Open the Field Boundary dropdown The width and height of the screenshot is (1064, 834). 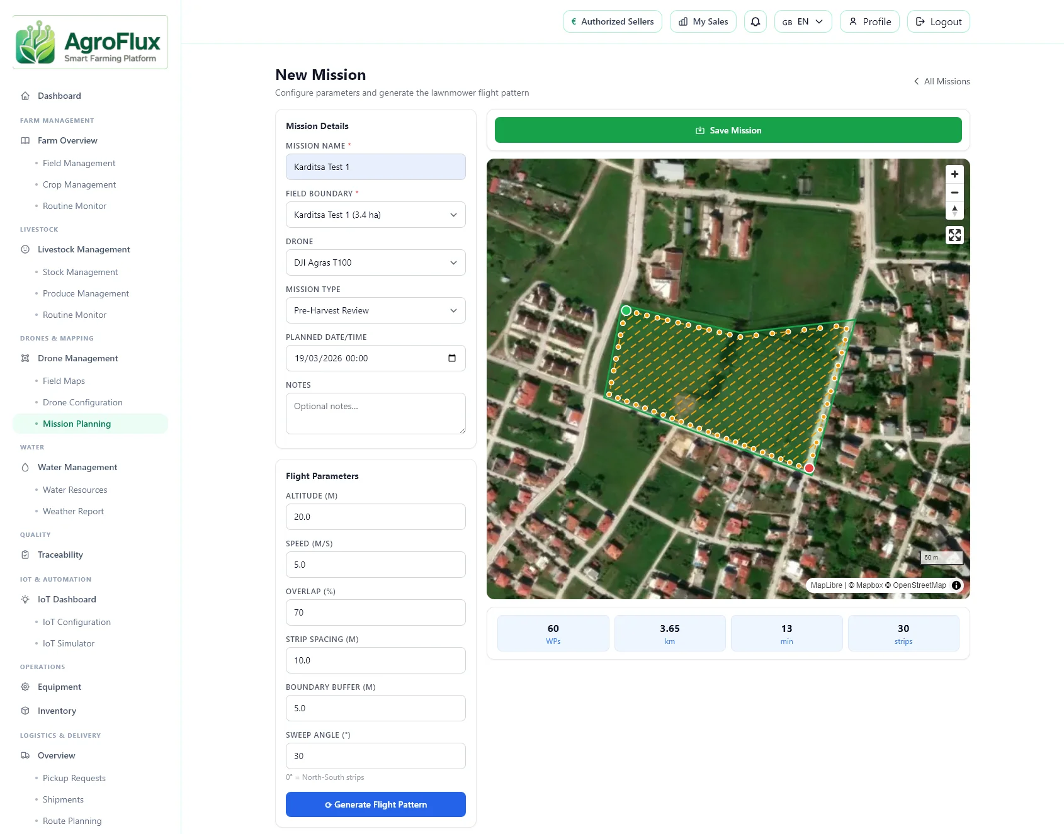click(376, 215)
